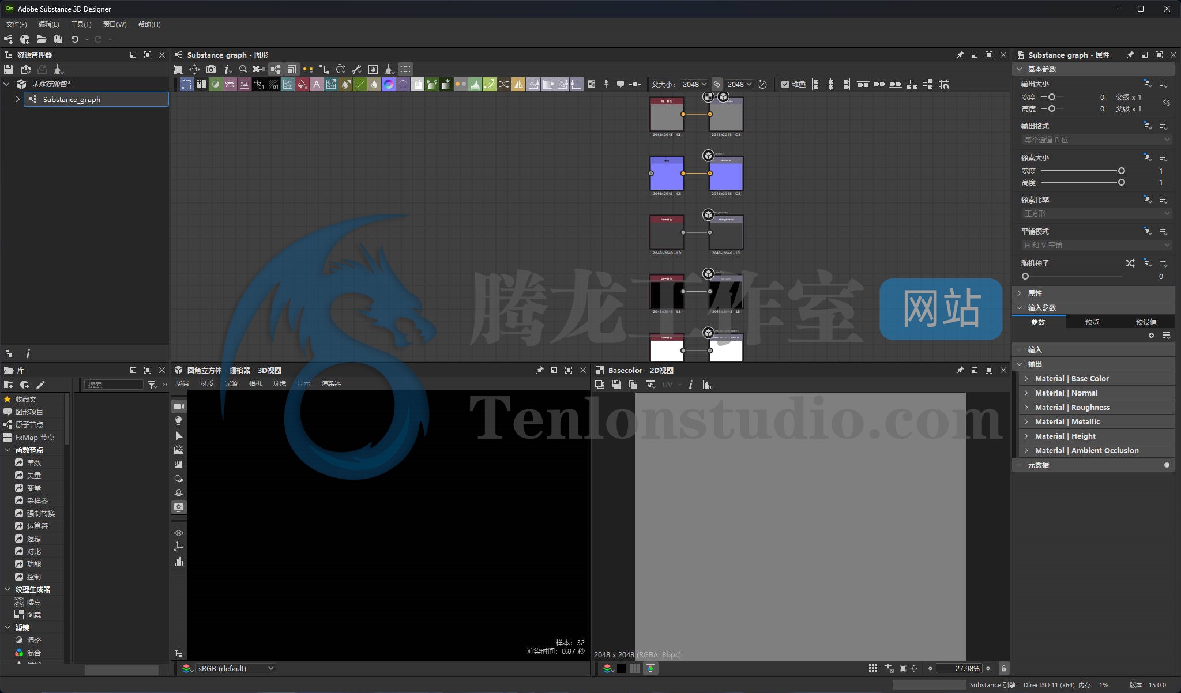Open the first parent size 2048 dropdown
This screenshot has width=1181, height=693.
tap(694, 84)
